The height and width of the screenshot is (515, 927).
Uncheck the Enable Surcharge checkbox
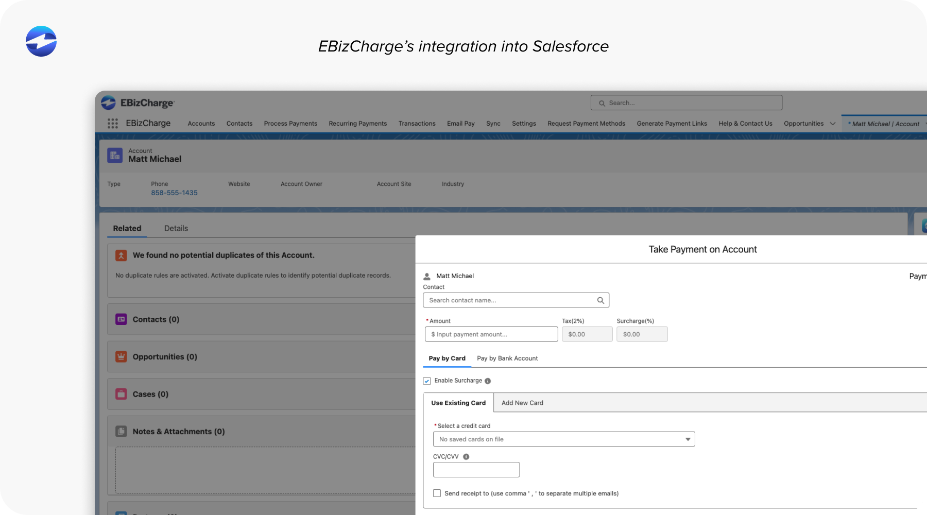click(427, 381)
